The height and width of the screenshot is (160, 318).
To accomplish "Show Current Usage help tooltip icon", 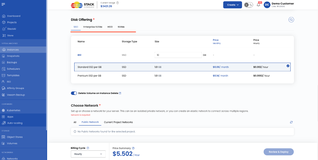I will [118, 3].
